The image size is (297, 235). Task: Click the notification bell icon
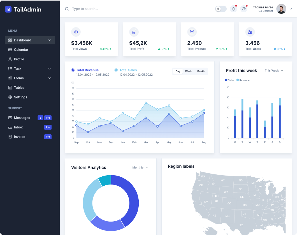(233, 9)
